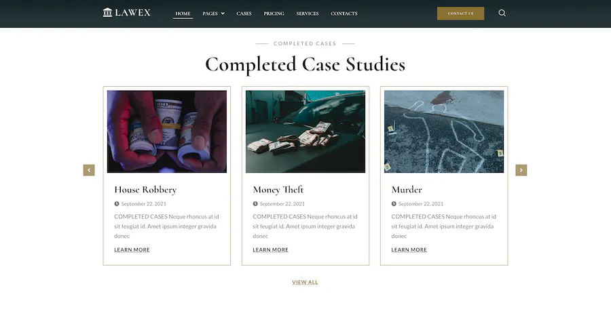
Task: Click the Murder description paragraph
Action: (x=444, y=226)
